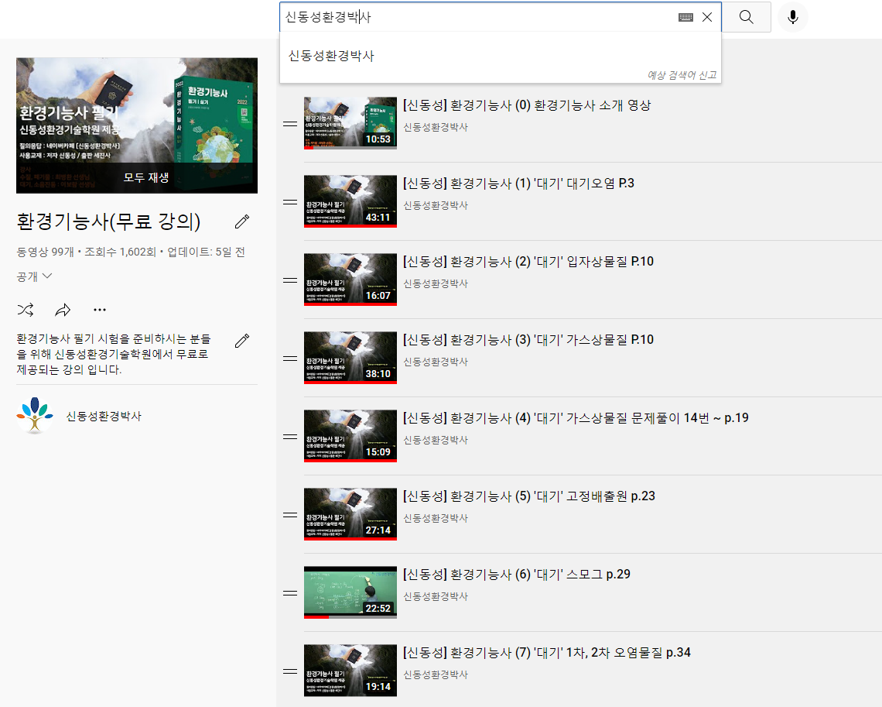The width and height of the screenshot is (882, 707).
Task: Open thumbnail of 10:53 intro video
Action: (x=350, y=123)
